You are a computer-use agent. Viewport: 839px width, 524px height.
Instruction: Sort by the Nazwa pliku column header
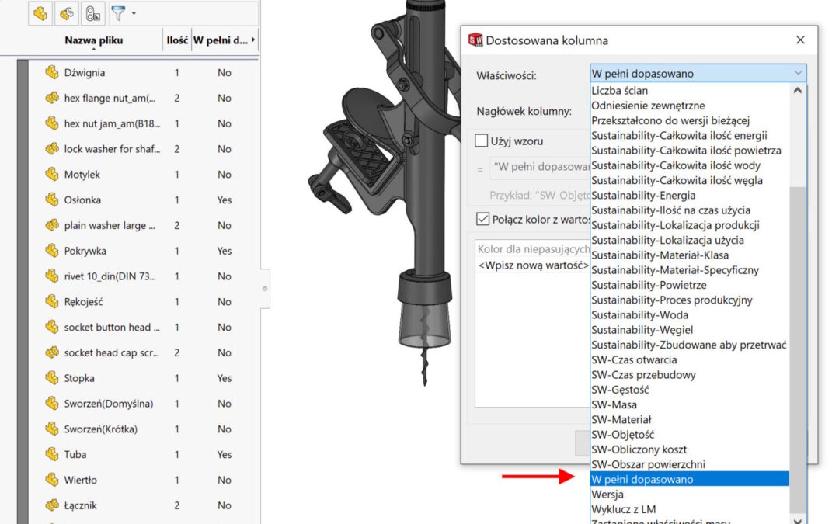[x=93, y=40]
